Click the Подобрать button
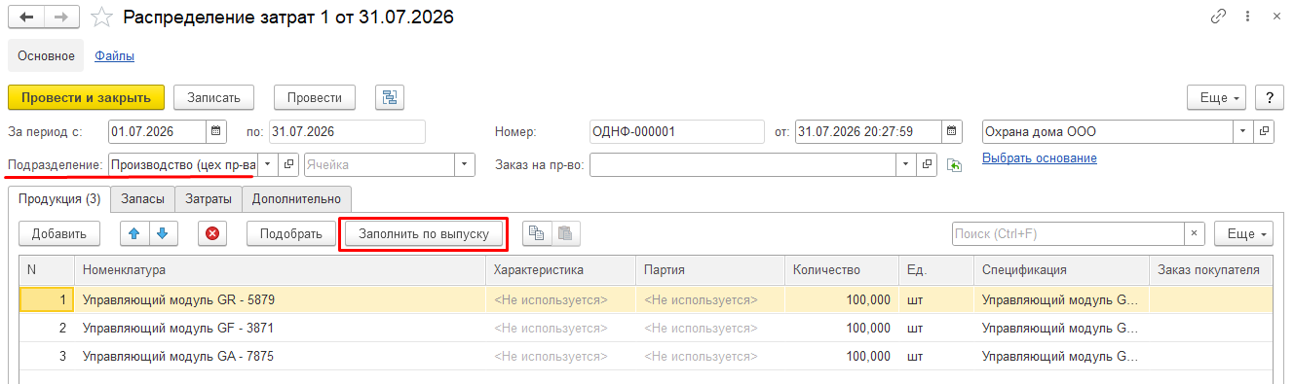 tap(291, 233)
